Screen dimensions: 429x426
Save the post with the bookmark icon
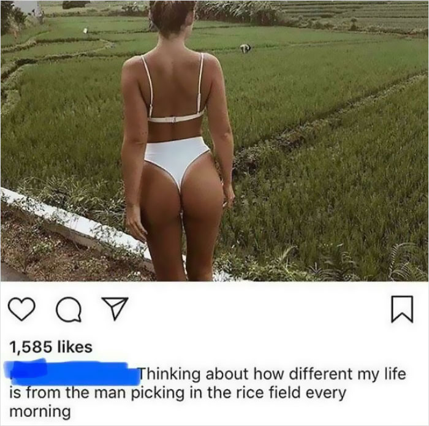click(402, 309)
